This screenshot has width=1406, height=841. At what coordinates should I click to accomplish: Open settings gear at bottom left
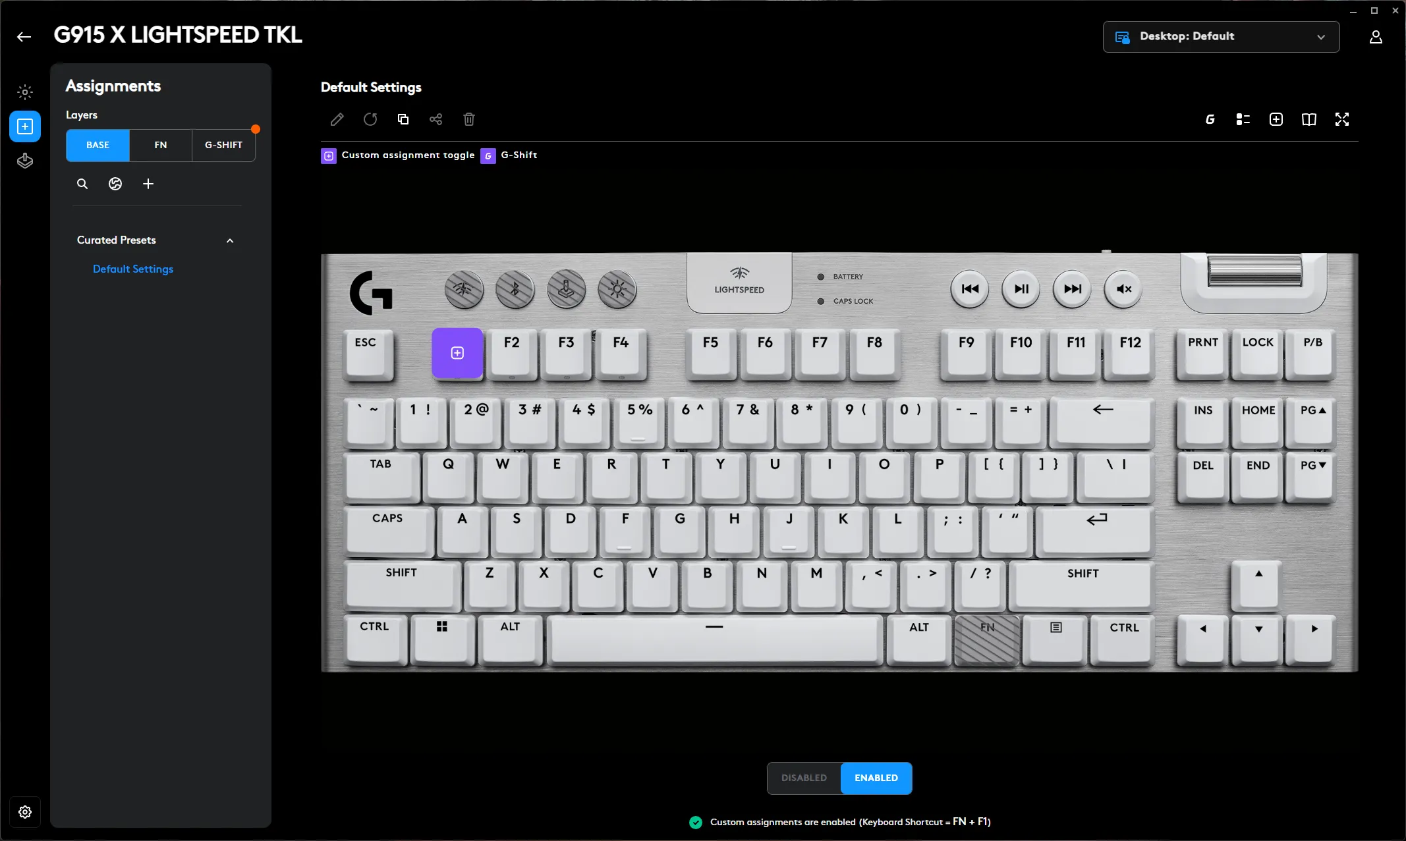[25, 812]
